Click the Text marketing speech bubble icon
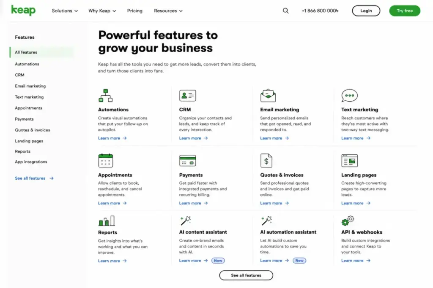This screenshot has height=288, width=433. 349,96
